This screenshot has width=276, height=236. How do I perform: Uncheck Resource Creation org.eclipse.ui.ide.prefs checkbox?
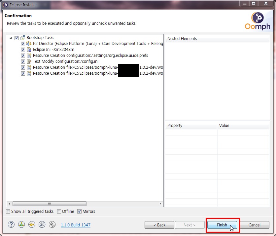tap(23, 56)
